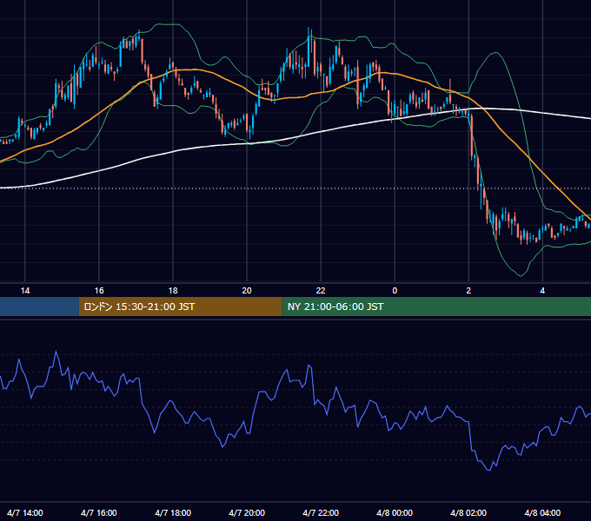591x521 pixels.
Task: Click the 4/7 20:00 time label
Action: (x=247, y=512)
